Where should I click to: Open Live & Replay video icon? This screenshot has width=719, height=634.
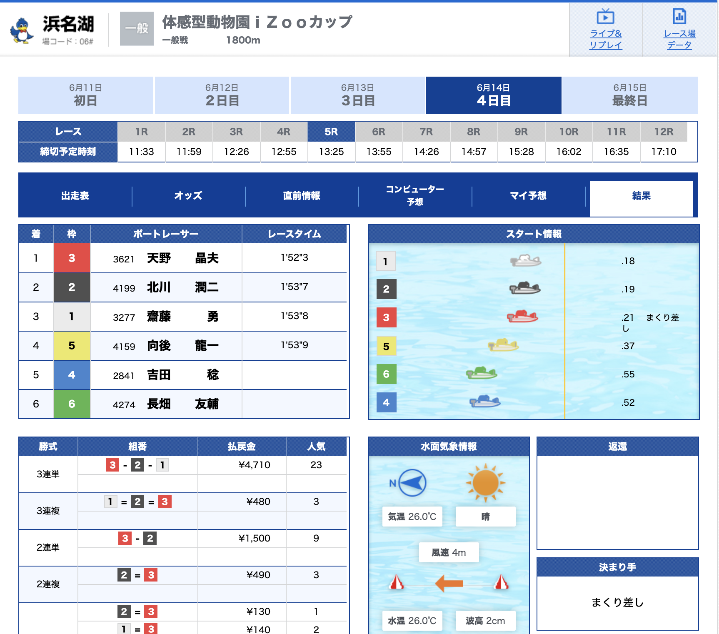click(x=605, y=17)
